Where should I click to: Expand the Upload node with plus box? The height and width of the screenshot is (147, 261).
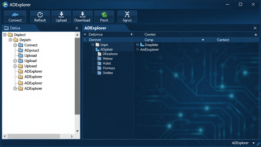pyautogui.click(x=15, y=61)
